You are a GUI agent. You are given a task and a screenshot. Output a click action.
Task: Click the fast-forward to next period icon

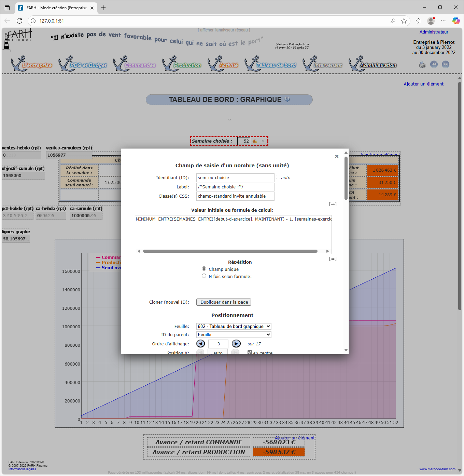click(445, 64)
